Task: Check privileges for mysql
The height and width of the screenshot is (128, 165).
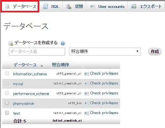Action: (104, 83)
